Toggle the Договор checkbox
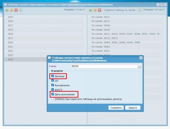Image resolution: width=170 pixels, height=129 pixels. pyautogui.click(x=53, y=76)
